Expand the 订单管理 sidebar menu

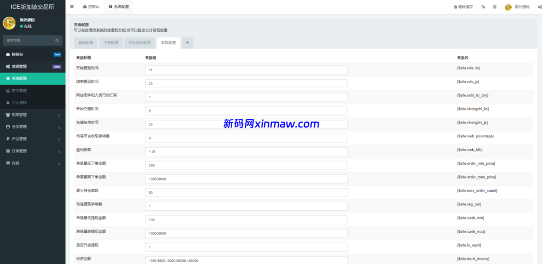click(32, 151)
